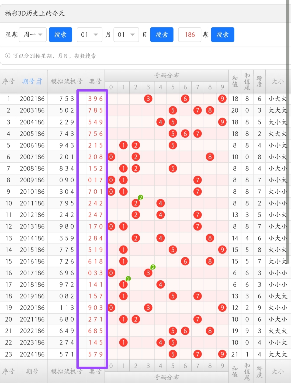Click prize number 7 8 5 in row 2003186
The width and height of the screenshot is (291, 383).
pyautogui.click(x=95, y=110)
